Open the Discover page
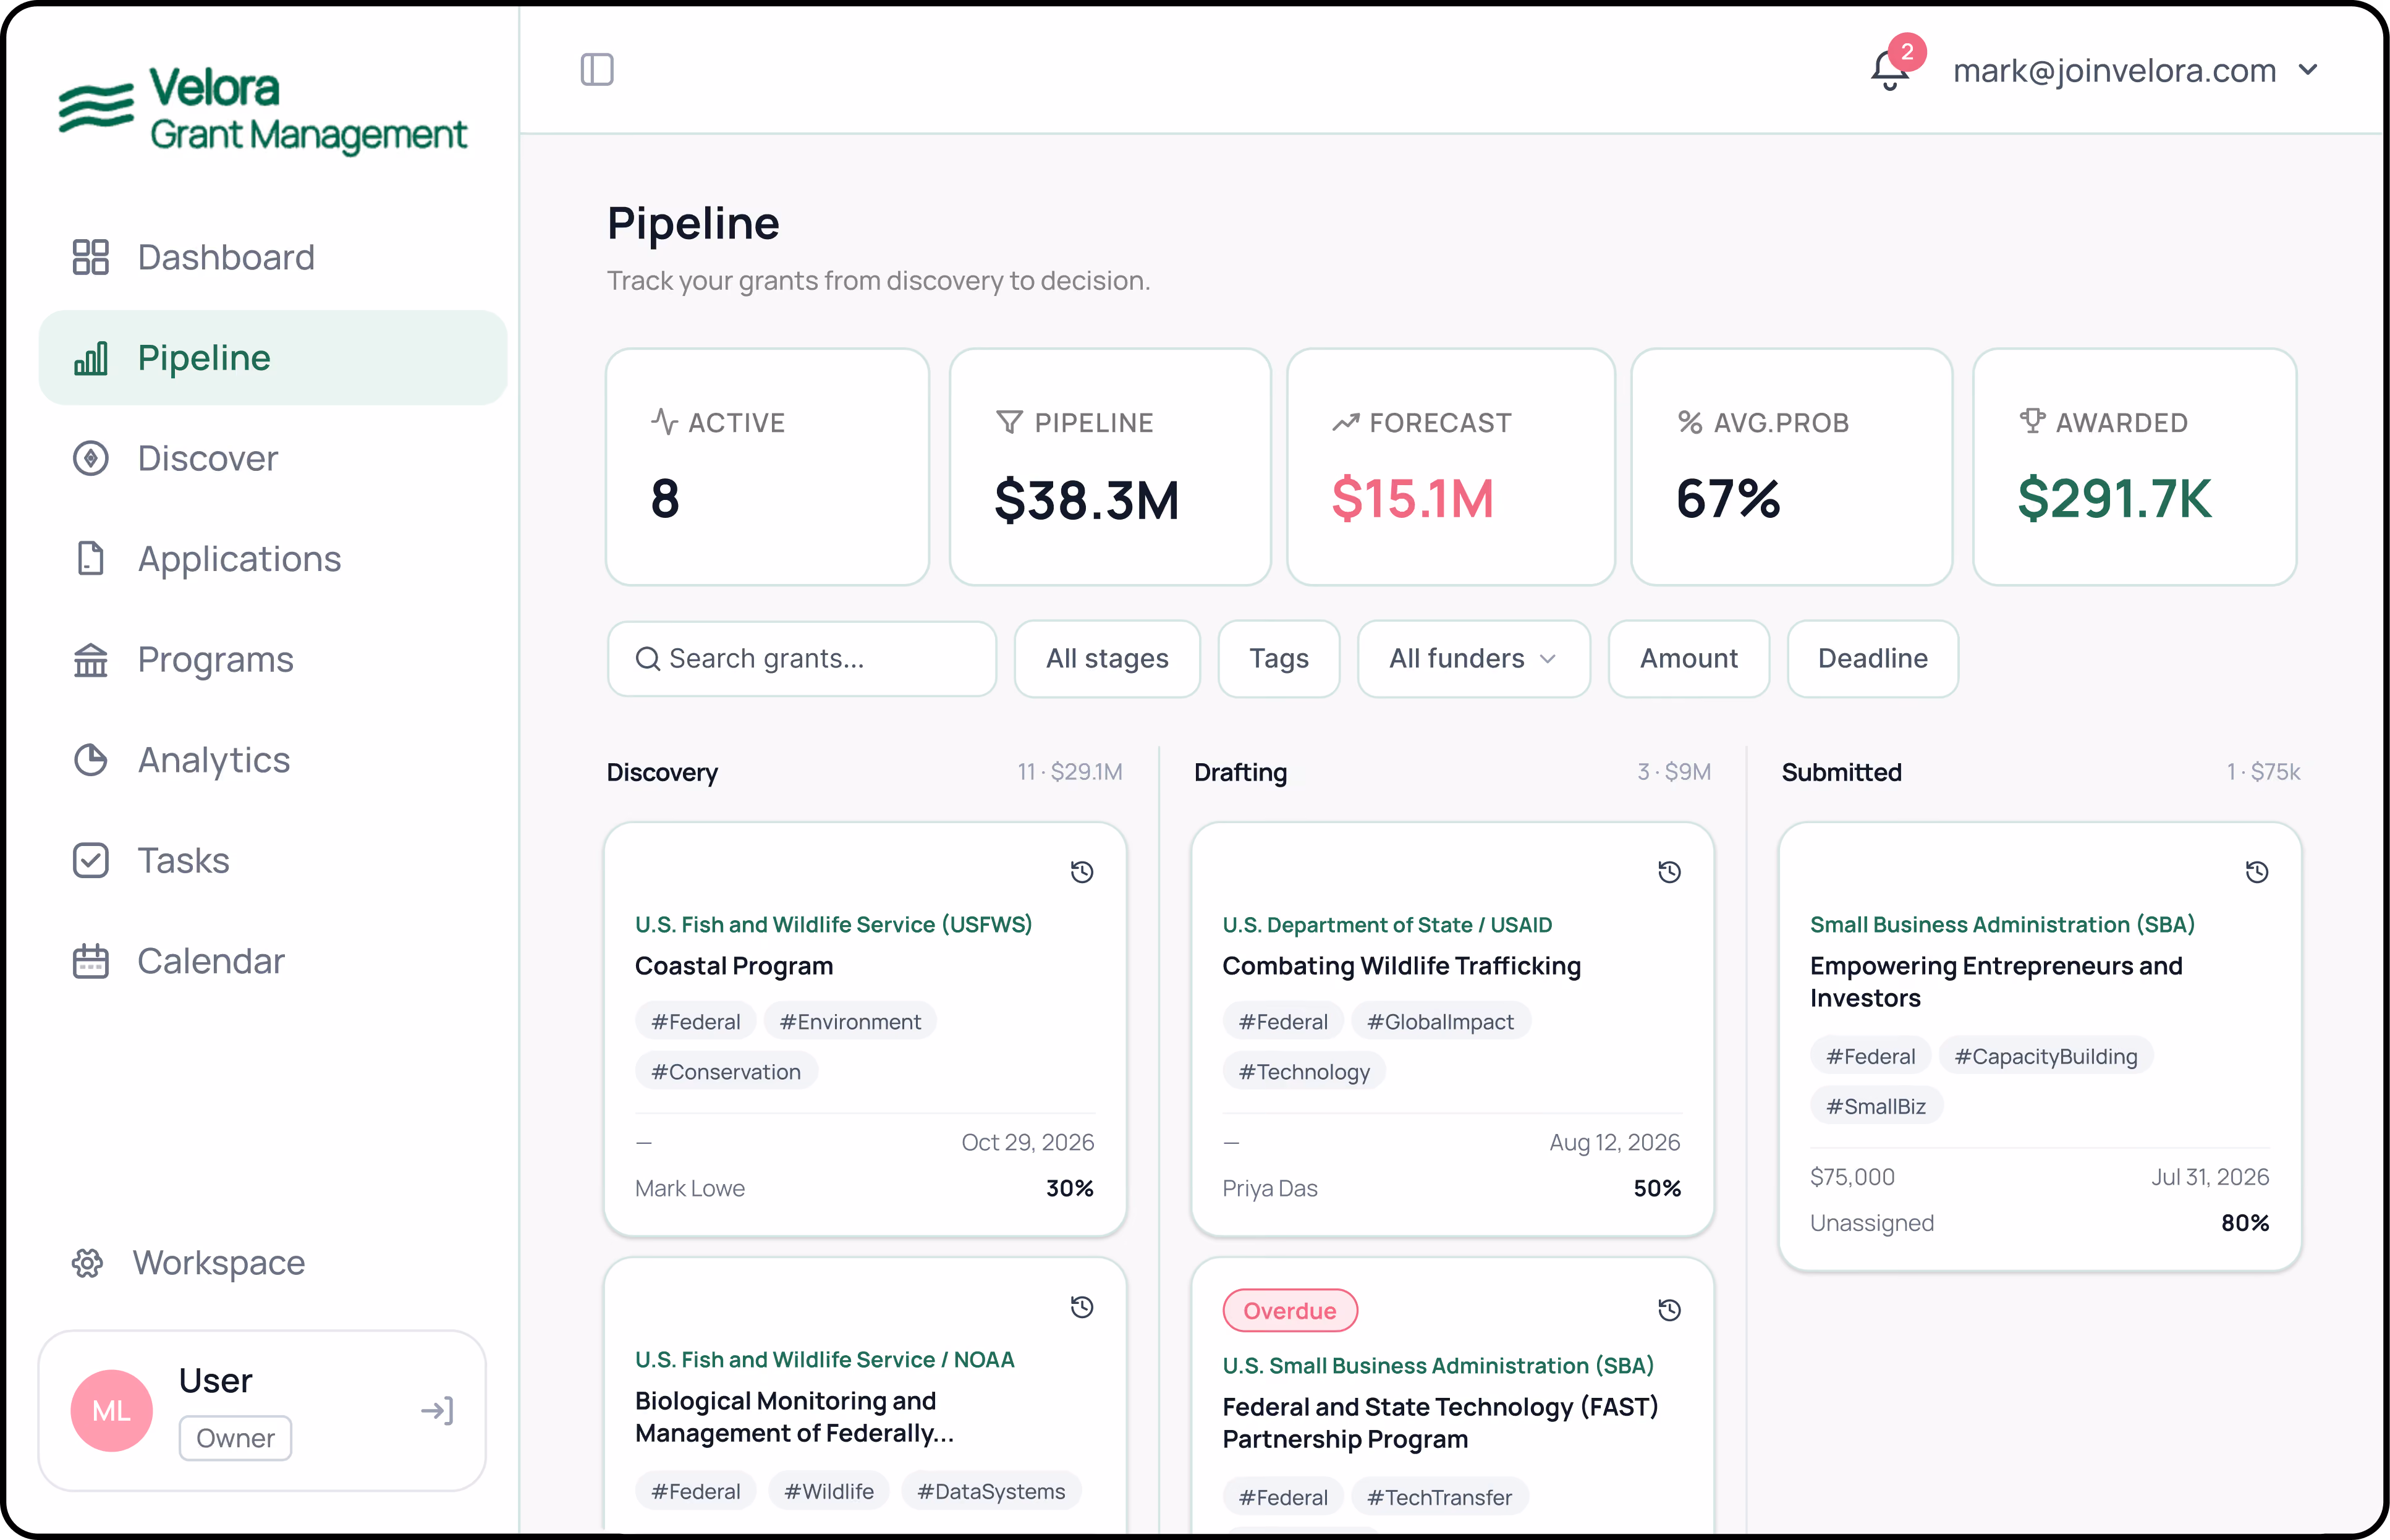The height and width of the screenshot is (1540, 2390). tap(272, 458)
